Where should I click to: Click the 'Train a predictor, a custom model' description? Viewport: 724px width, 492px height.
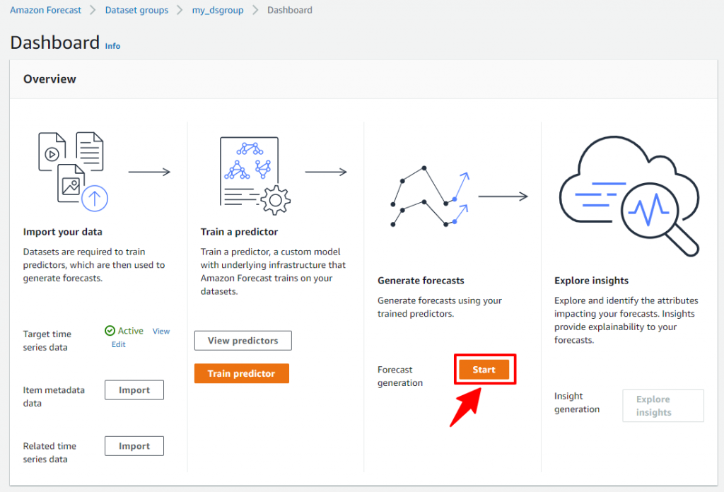tap(273, 271)
